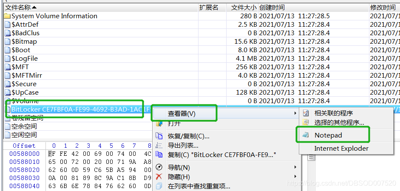Choose 在列表中查找重复项... menu entry
Image resolution: width=400 pixels, height=191 pixels.
(x=199, y=186)
